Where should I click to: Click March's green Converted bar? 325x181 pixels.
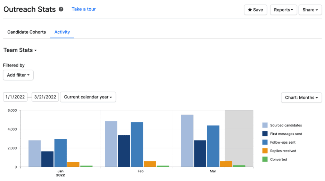239,166
